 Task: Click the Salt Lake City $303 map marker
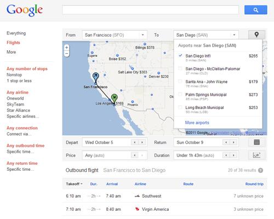tap(133, 68)
